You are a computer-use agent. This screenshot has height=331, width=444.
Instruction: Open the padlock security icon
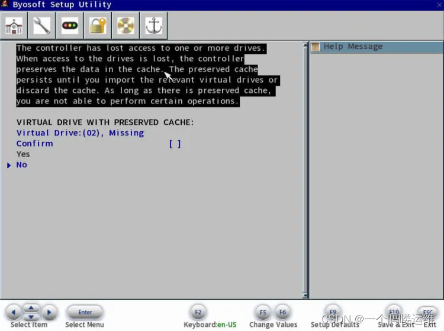click(98, 26)
